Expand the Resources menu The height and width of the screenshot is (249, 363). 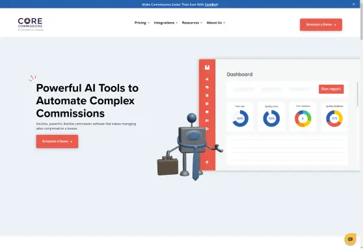click(192, 23)
